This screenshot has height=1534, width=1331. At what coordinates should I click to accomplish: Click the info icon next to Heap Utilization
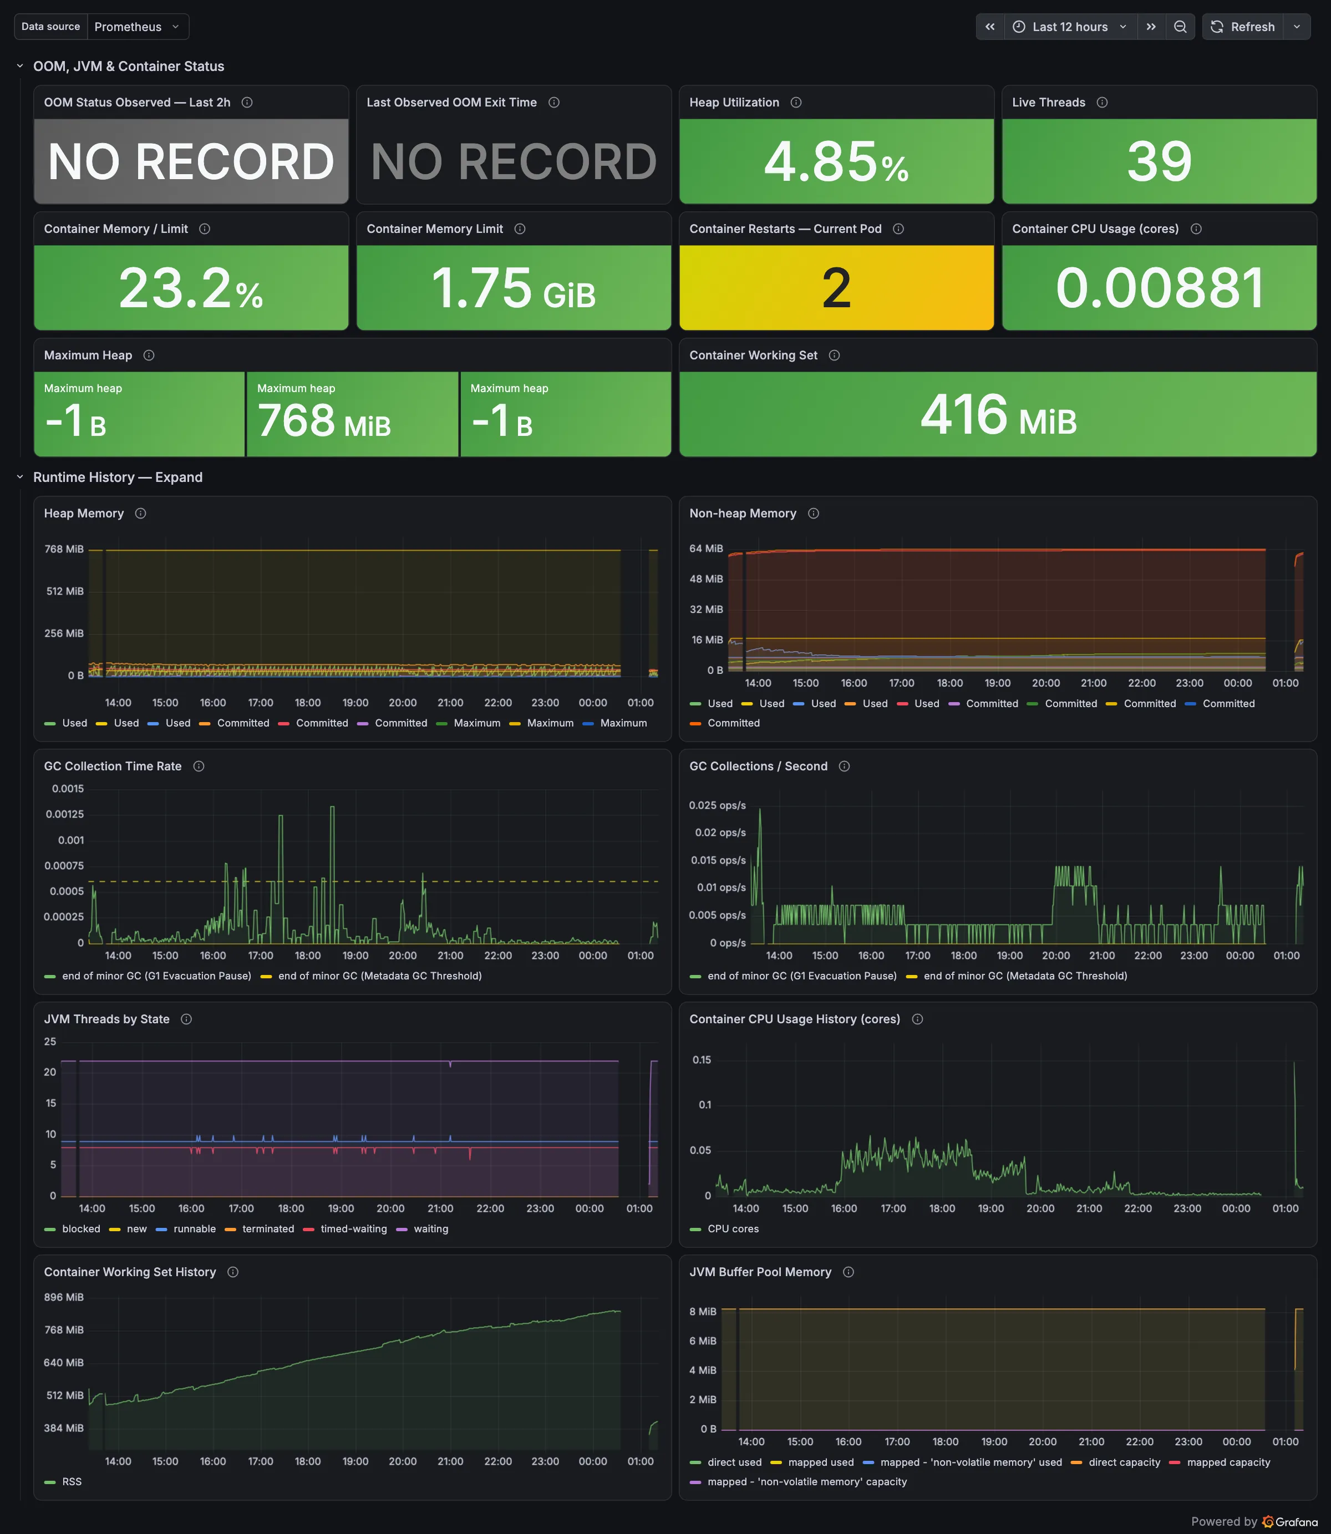[x=795, y=103]
